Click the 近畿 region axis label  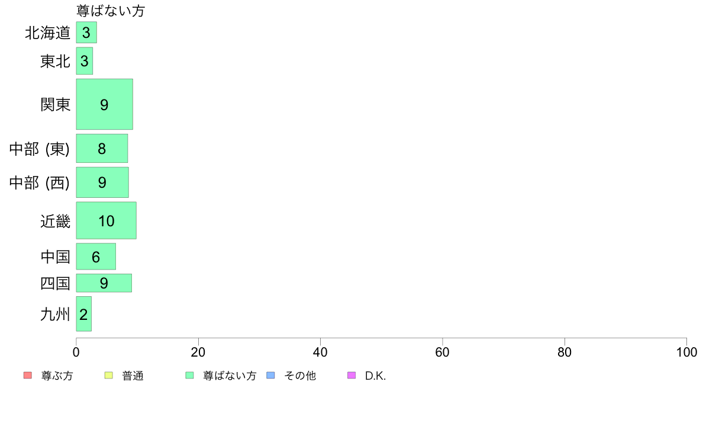(55, 221)
